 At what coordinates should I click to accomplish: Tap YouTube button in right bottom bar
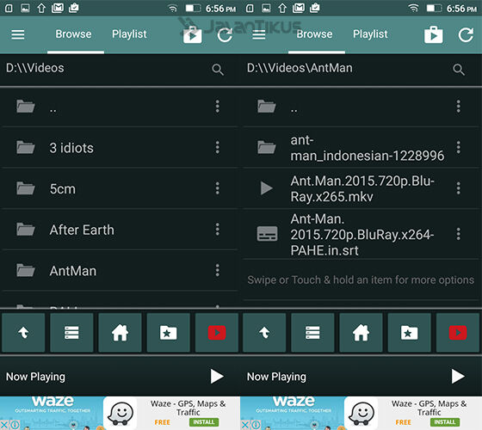click(458, 333)
